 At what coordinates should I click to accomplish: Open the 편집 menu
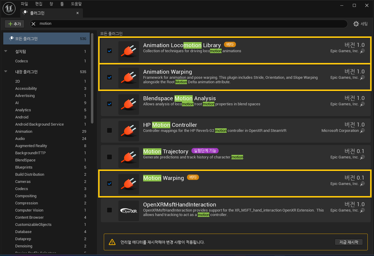tap(39, 4)
